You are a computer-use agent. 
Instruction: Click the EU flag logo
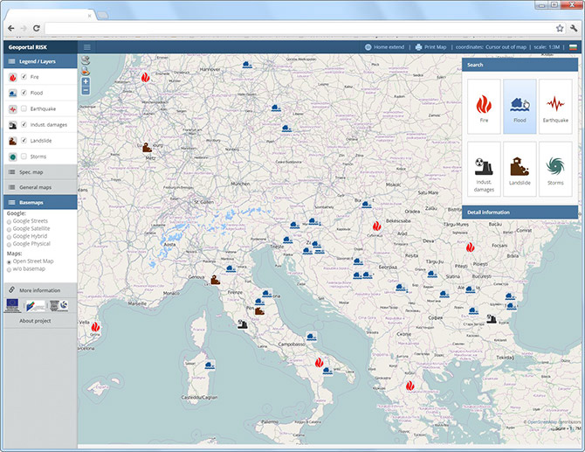(x=12, y=303)
